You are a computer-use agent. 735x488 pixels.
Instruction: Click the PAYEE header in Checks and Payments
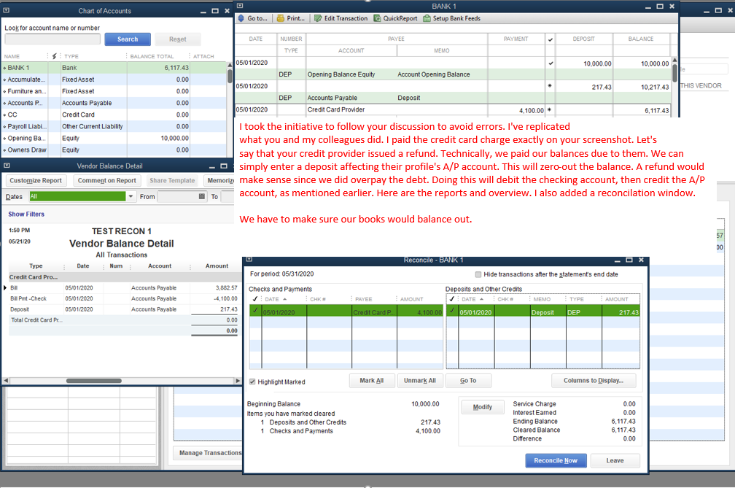click(x=364, y=299)
